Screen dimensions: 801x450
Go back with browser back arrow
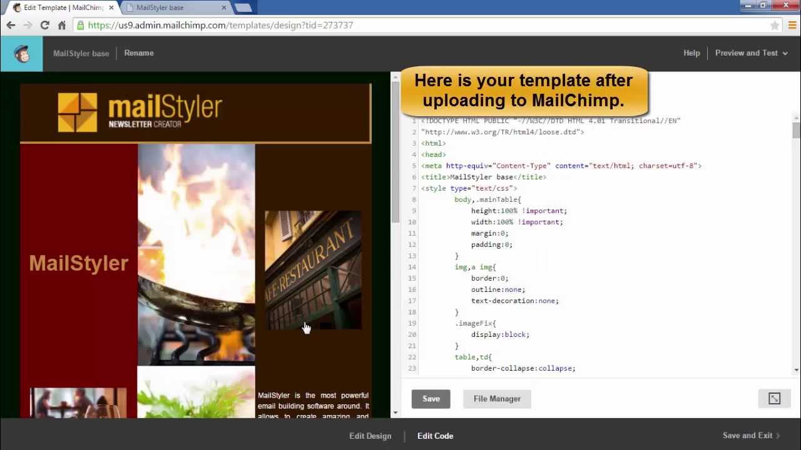click(x=11, y=26)
